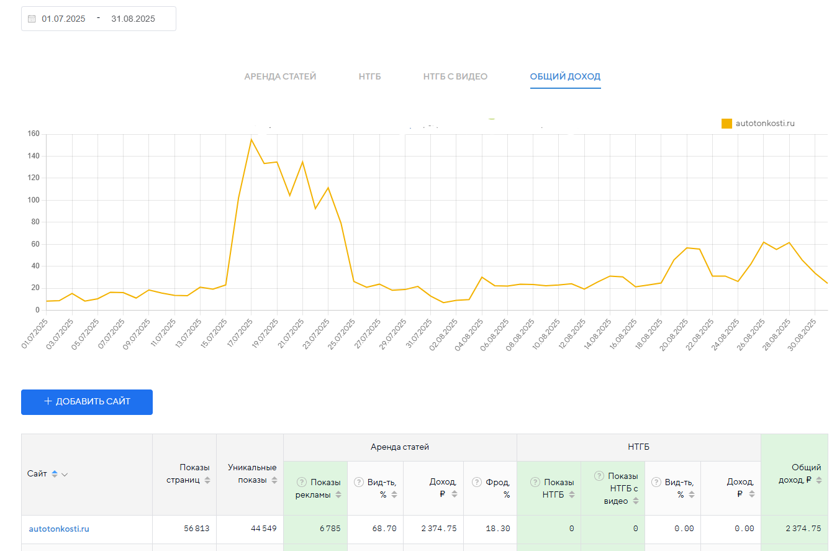
Task: Sort table by Общий доход arrows
Action: (x=819, y=480)
